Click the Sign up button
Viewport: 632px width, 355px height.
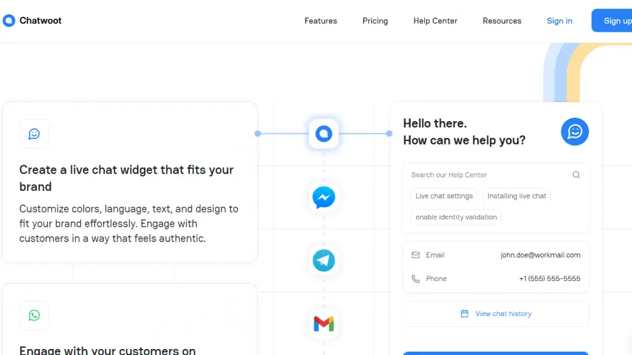(613, 21)
